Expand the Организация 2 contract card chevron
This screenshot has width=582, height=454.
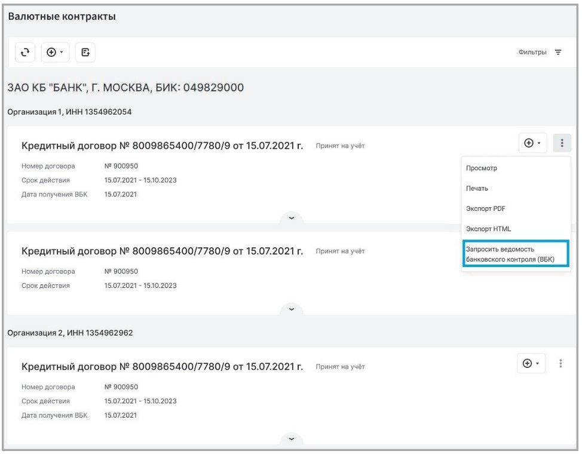291,438
